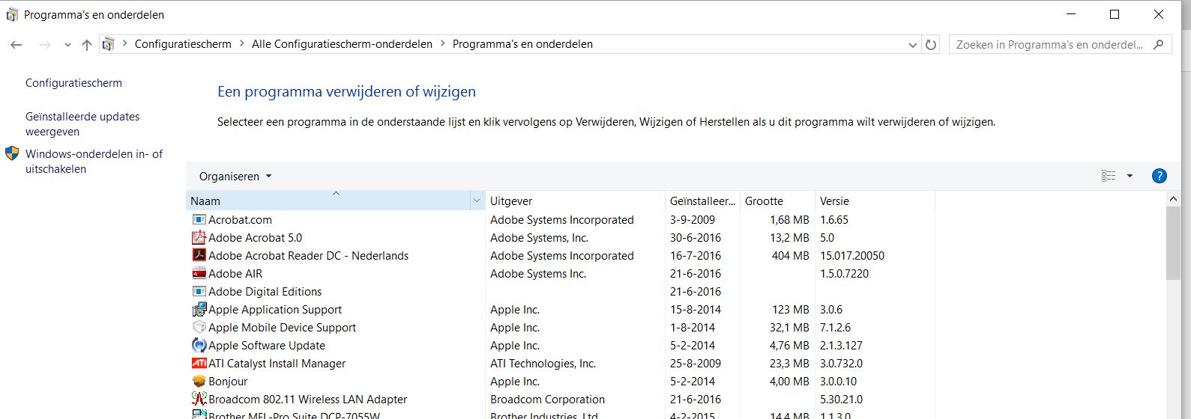Open the Organiseren dropdown menu
Image resolution: width=1191 pixels, height=419 pixels.
235,177
